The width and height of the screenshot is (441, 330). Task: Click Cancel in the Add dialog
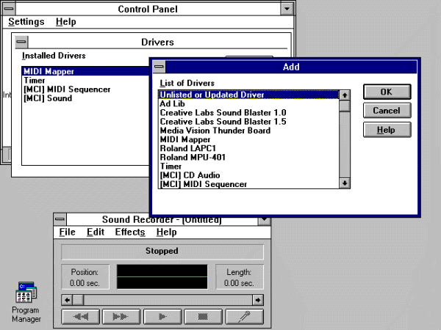tap(387, 111)
